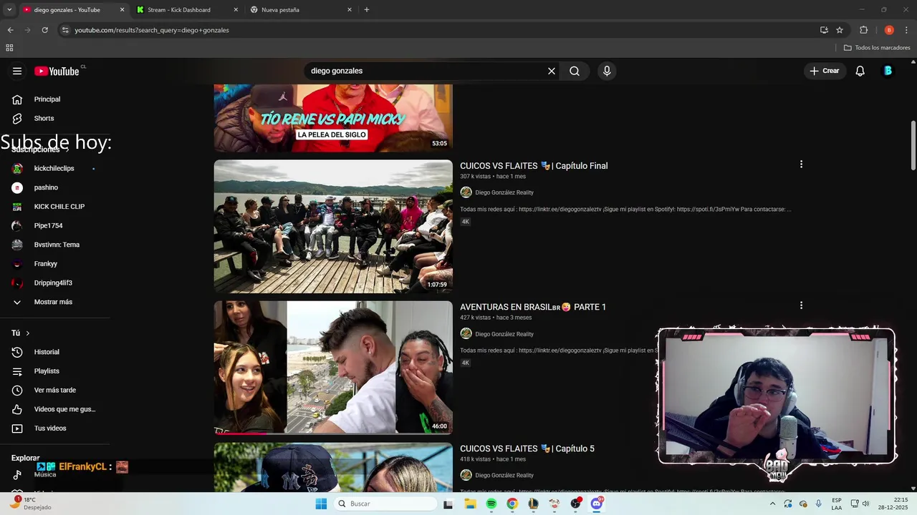Bookmark this page with the star icon
Screen dimensions: 917x515
tap(840, 30)
